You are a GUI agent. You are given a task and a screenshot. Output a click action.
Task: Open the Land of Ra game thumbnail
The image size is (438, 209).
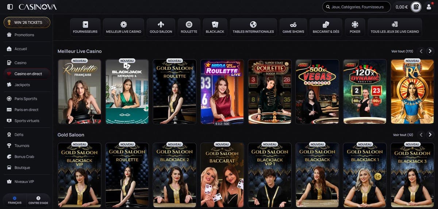(x=412, y=92)
